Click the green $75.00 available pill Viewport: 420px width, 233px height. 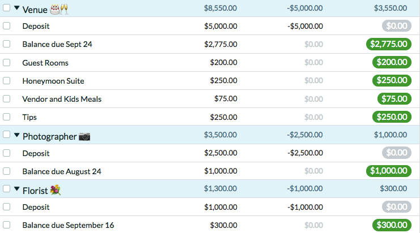(x=393, y=98)
